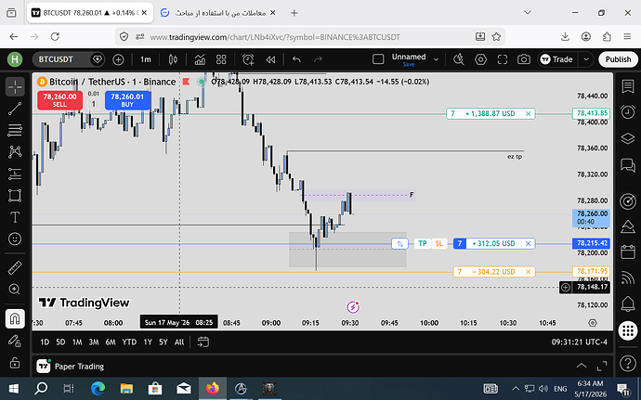The image size is (641, 400).
Task: Open the notifications bell panel
Action: (627, 303)
